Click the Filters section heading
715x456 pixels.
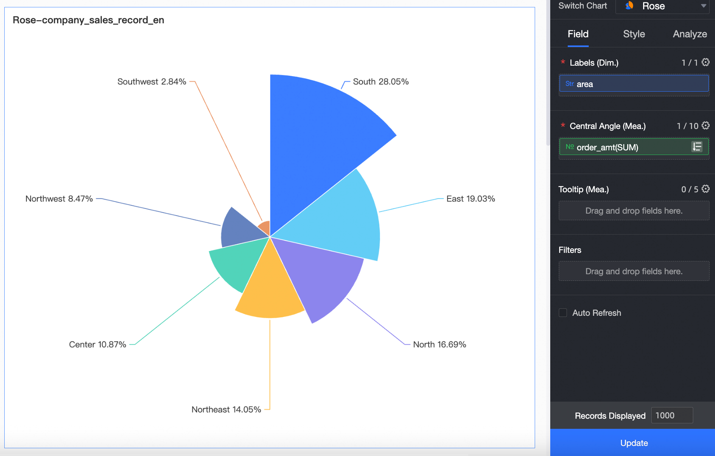point(570,250)
